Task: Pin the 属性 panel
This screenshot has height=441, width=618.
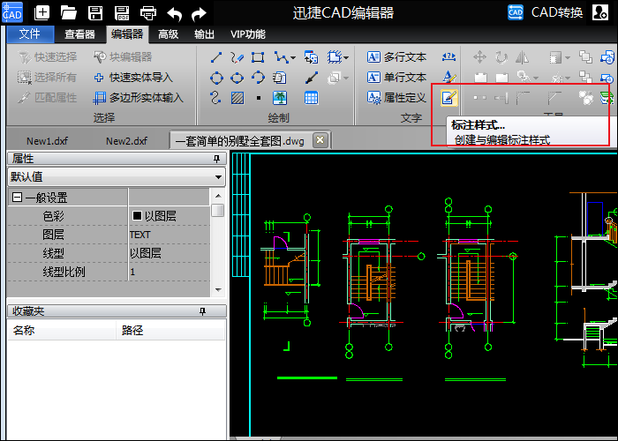Action: coord(216,158)
